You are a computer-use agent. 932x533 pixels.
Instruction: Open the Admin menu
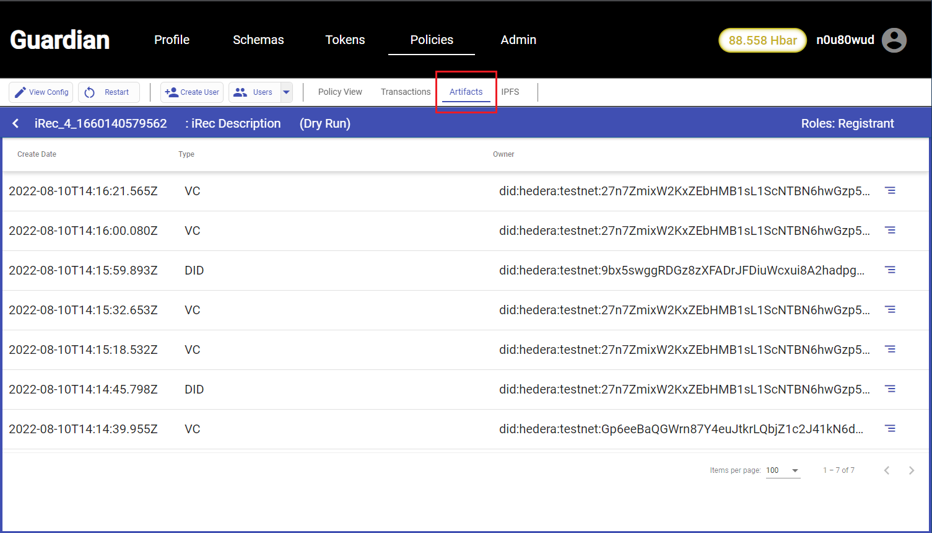pos(518,40)
